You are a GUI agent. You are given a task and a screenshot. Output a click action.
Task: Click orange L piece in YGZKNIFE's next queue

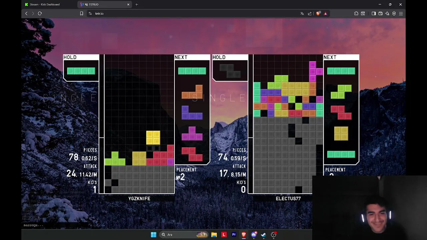click(x=192, y=92)
